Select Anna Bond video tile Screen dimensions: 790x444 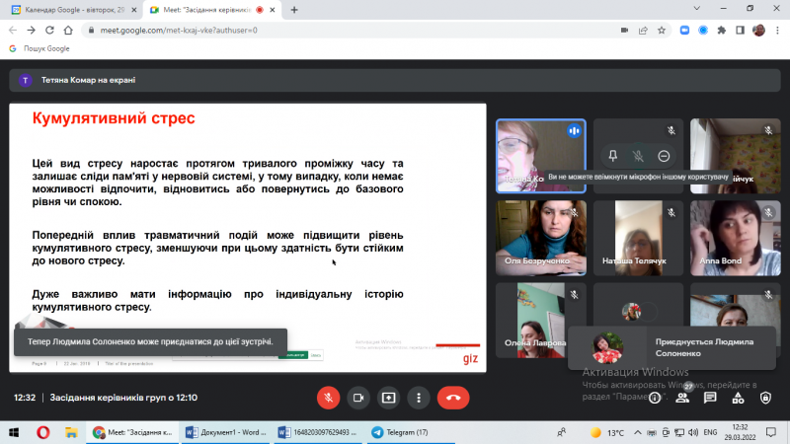(736, 238)
